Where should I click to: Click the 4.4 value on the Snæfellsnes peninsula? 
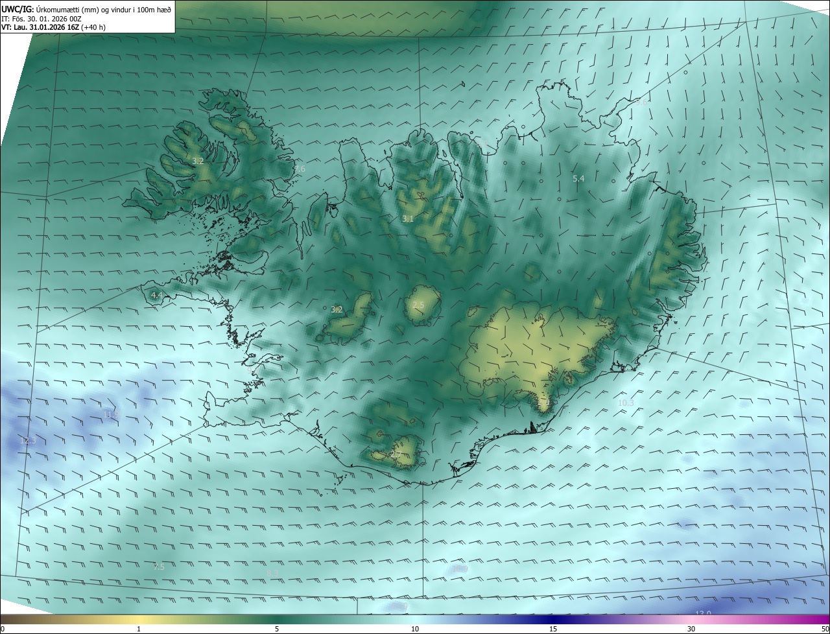pyautogui.click(x=156, y=295)
